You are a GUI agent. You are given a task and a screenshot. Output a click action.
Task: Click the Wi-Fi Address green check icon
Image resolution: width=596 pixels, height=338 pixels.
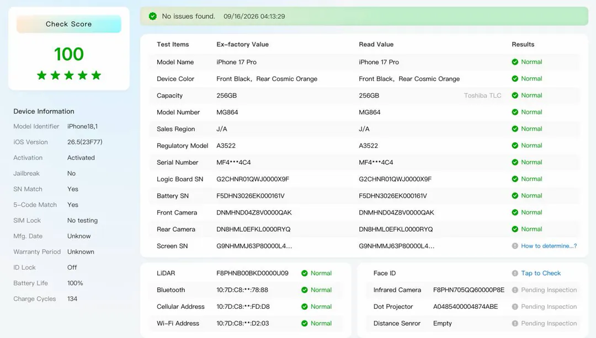point(305,323)
